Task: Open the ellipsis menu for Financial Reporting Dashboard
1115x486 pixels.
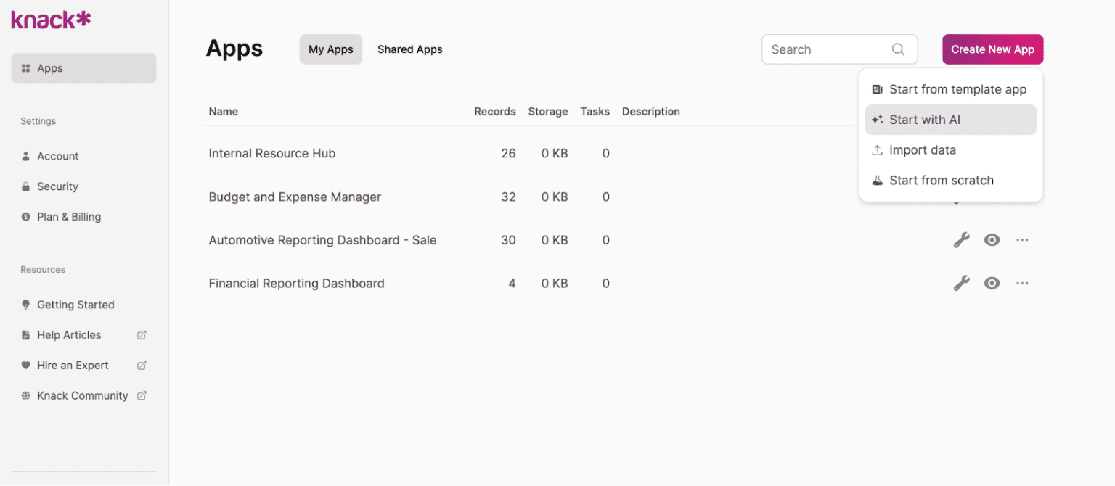Action: (x=1023, y=283)
